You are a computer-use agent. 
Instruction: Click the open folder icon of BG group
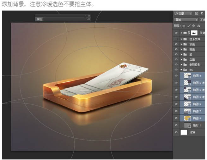185,69
